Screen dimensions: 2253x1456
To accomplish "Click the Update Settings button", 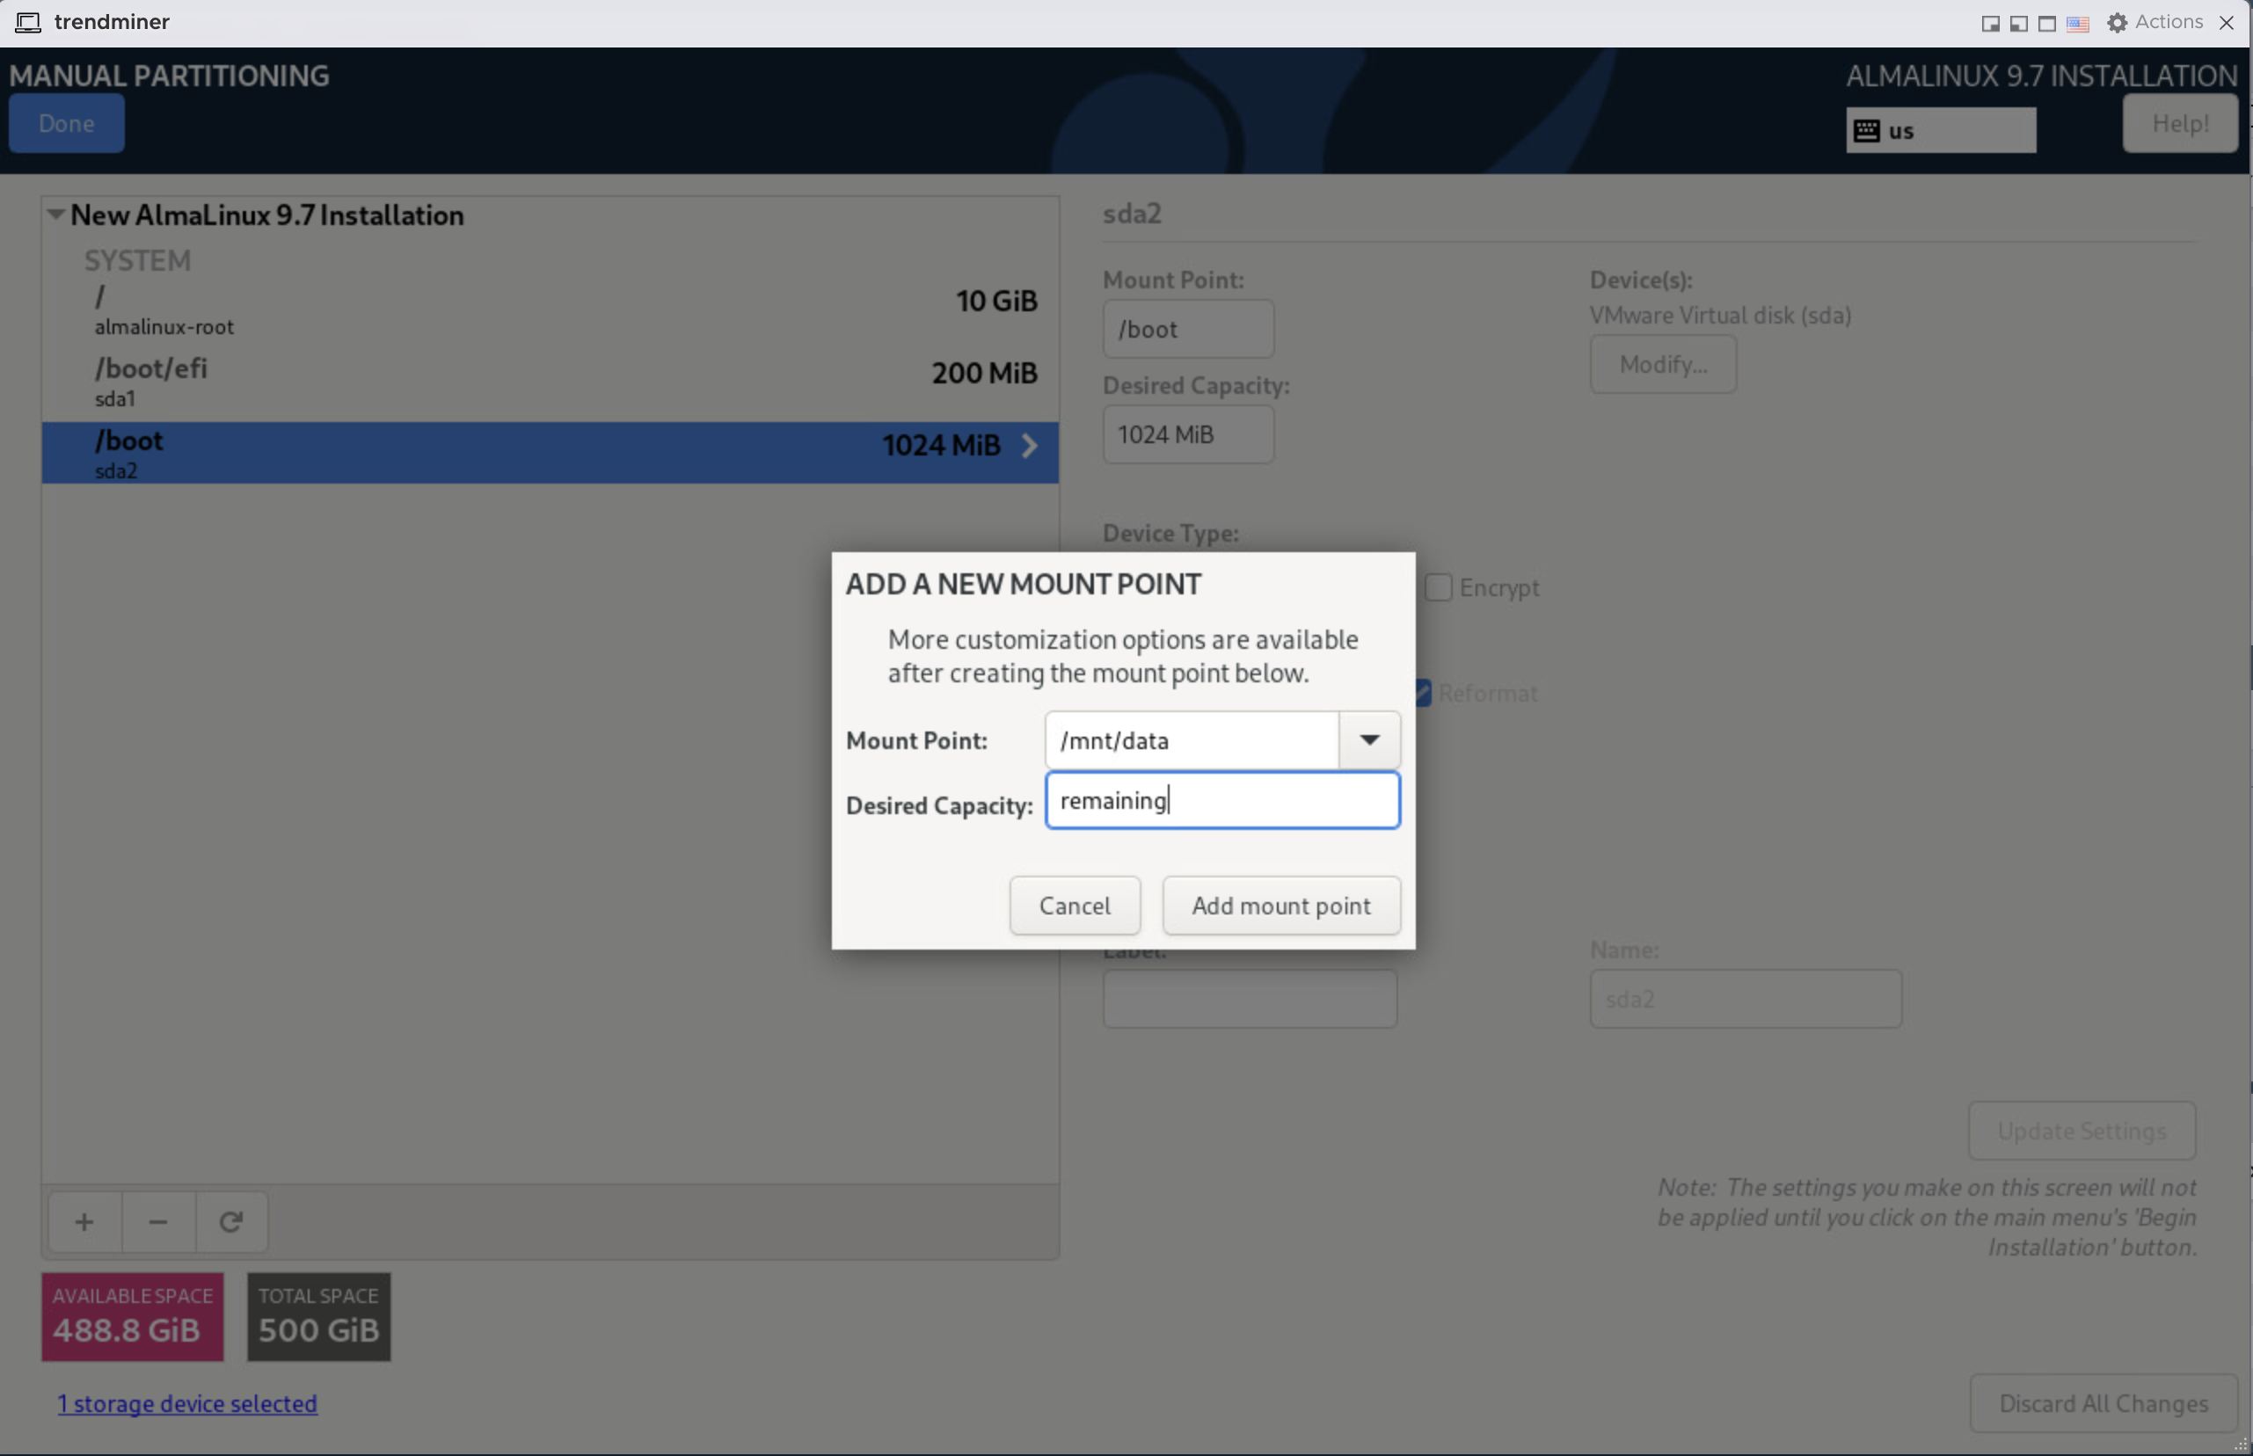I will tap(2081, 1131).
